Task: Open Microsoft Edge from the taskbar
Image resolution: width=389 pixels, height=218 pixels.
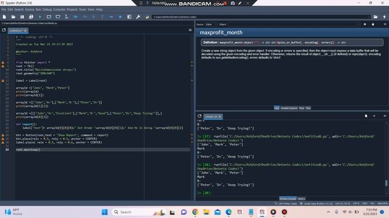Action: tap(229, 212)
